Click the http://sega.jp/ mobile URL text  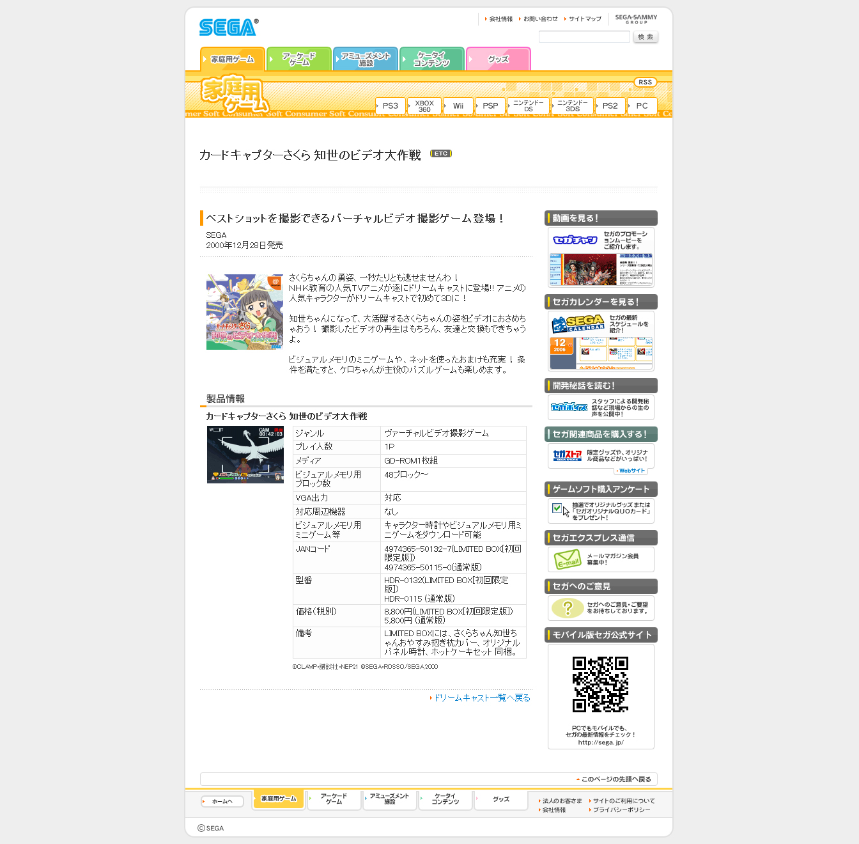(x=601, y=742)
